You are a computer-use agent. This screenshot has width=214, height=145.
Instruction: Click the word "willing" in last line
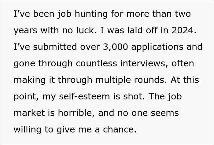click(28, 130)
